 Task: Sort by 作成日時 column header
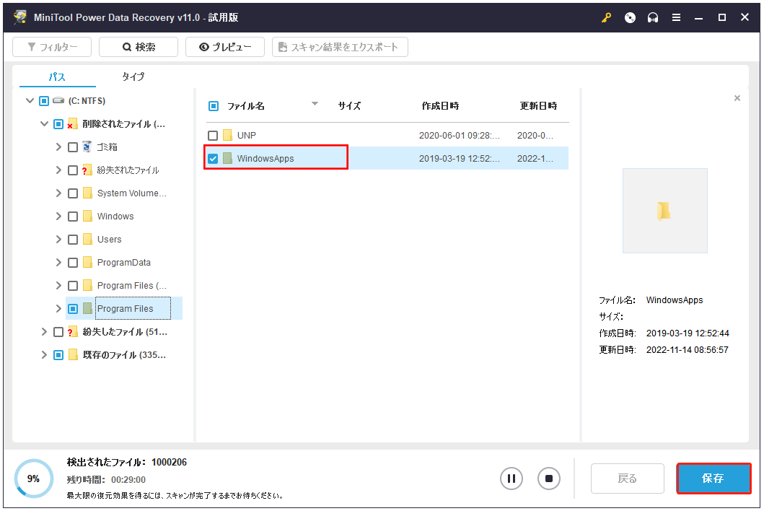coord(440,106)
